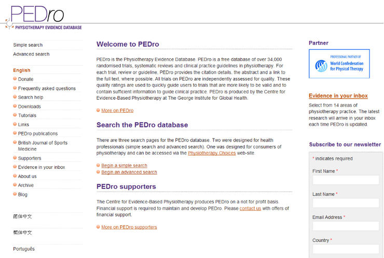Viewport: 384px width, 258px height.
Task: Follow the Begin a simple search link
Action: point(124,166)
